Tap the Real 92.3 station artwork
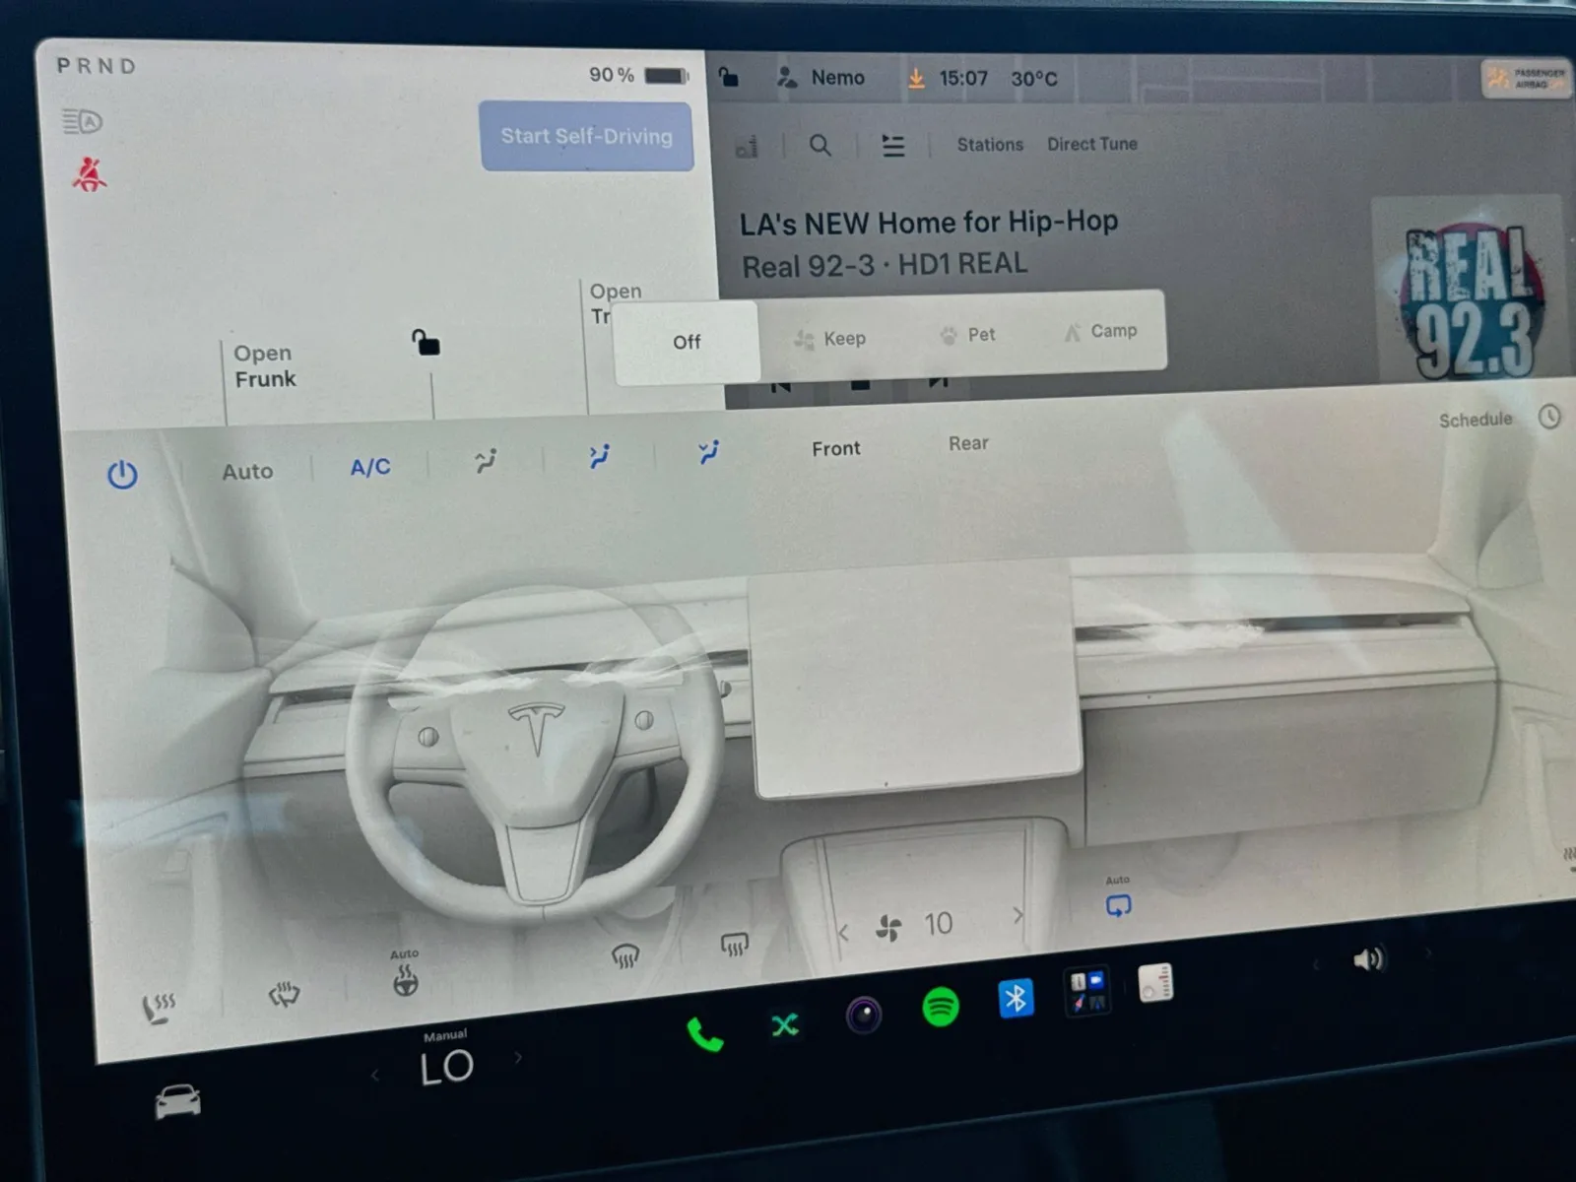Screen dimensions: 1576x1182 (1470, 289)
